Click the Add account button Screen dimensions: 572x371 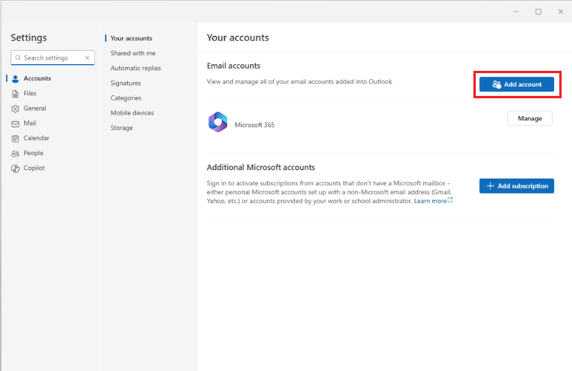517,84
